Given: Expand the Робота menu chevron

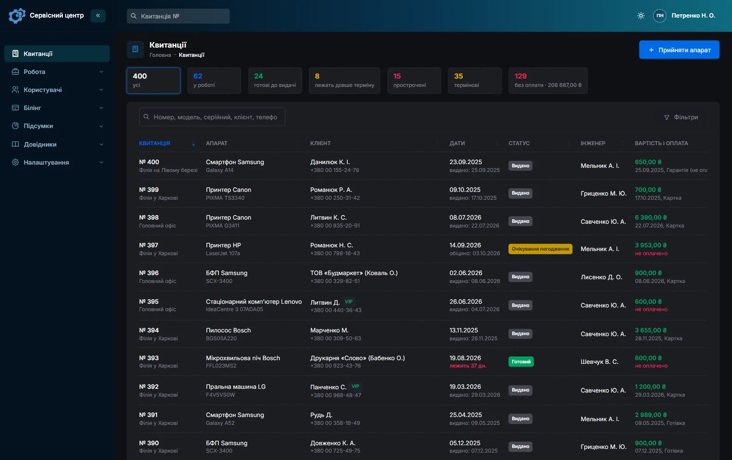Looking at the screenshot, I should coord(101,72).
